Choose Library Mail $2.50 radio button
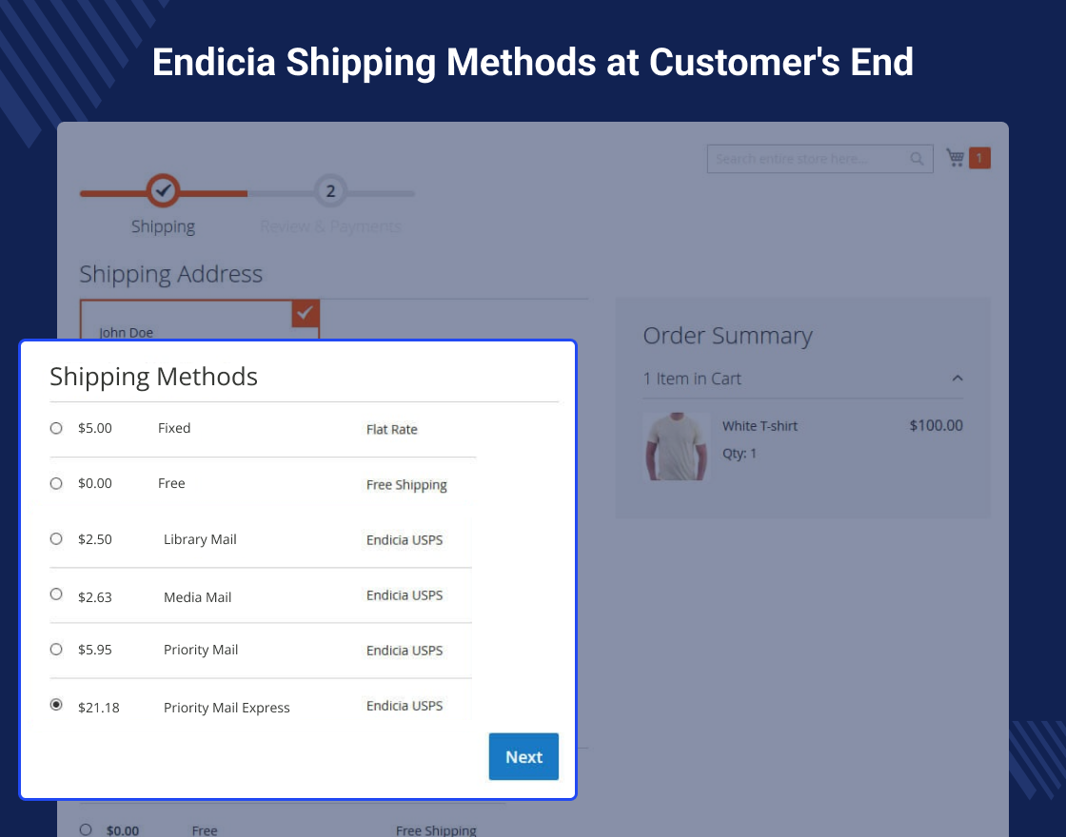 pyautogui.click(x=56, y=538)
